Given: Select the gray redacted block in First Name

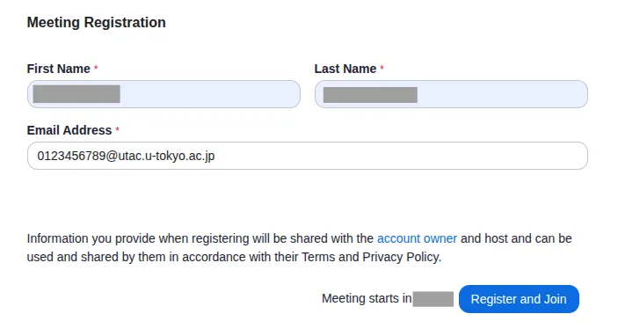Looking at the screenshot, I should [x=76, y=94].
